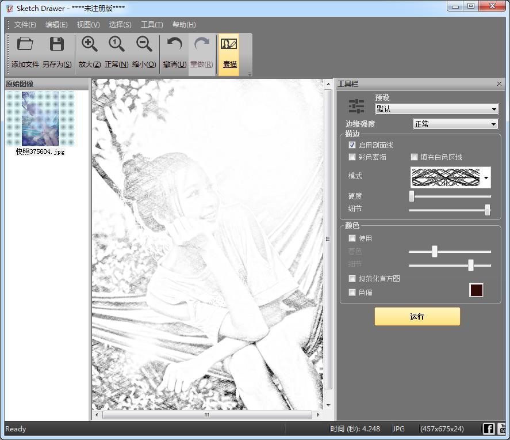Select the 快照375604.jpg thumbnail
This screenshot has height=440, width=510.
(x=40, y=119)
